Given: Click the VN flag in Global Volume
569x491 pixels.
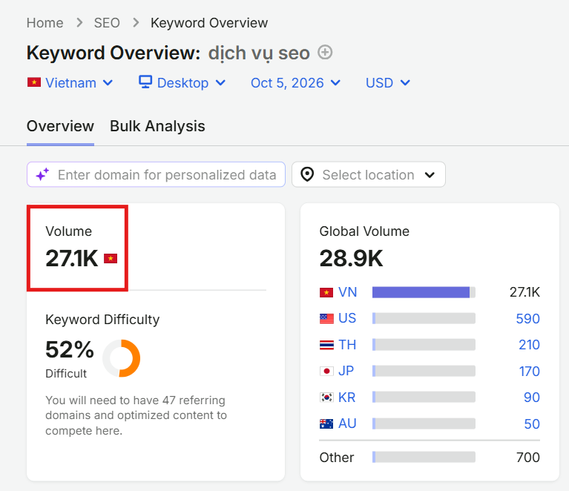Looking at the screenshot, I should pos(326,292).
